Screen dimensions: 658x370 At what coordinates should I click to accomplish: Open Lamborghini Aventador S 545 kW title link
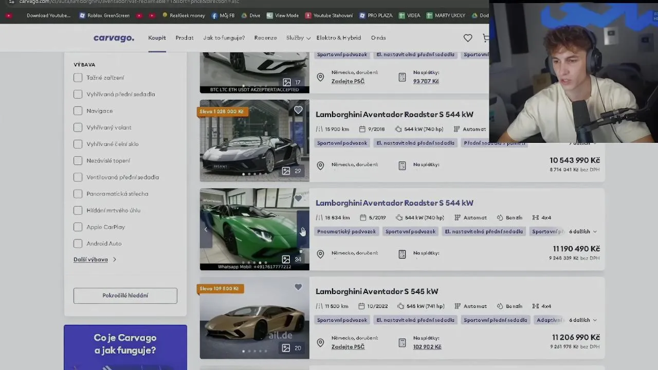377,291
